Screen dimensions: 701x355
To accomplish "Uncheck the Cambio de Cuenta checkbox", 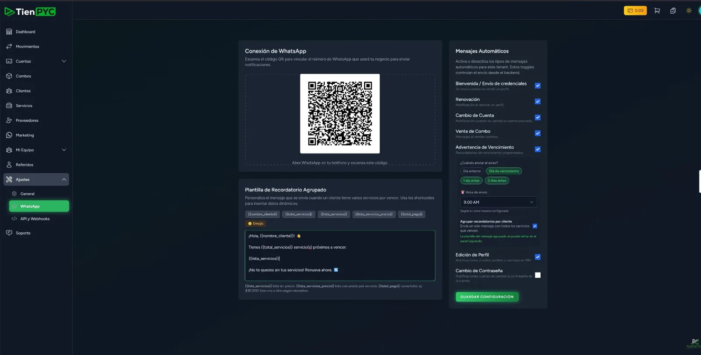I will [538, 117].
